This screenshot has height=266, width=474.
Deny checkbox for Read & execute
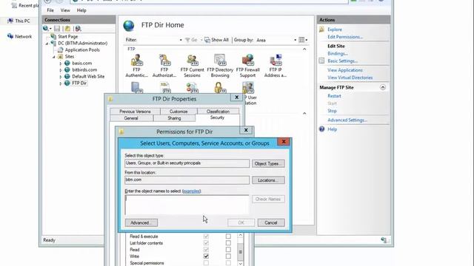(x=228, y=236)
